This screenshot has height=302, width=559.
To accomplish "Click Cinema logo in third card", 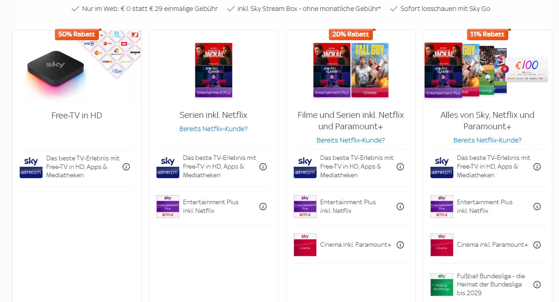I will click(x=305, y=245).
